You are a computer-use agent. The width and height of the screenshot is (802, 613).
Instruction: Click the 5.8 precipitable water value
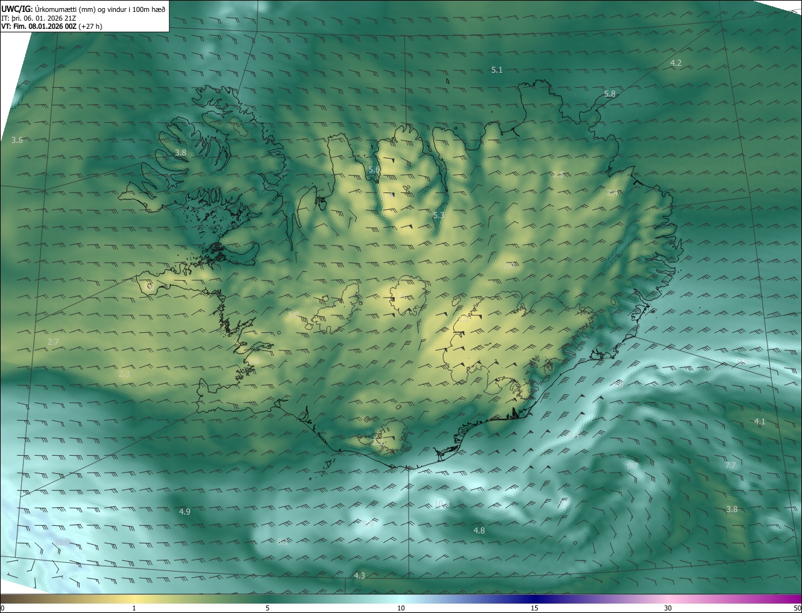coord(610,93)
